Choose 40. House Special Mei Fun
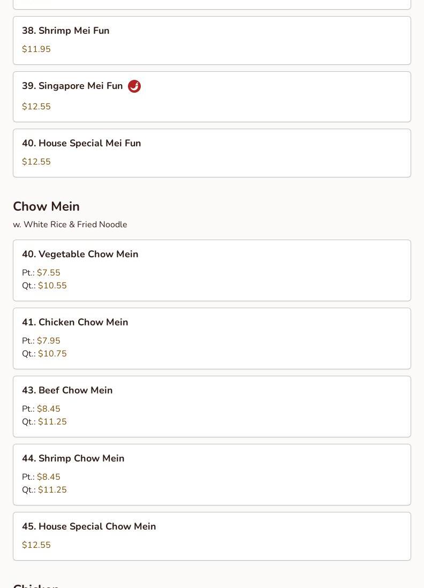Image resolution: width=424 pixels, height=588 pixels. (x=81, y=144)
